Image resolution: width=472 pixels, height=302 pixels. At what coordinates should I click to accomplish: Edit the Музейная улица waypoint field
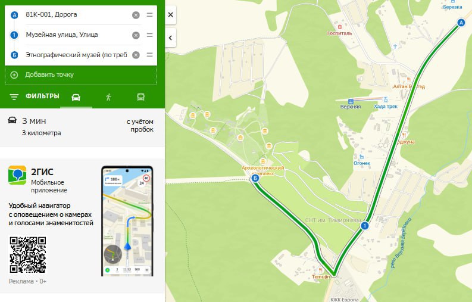[x=77, y=35]
